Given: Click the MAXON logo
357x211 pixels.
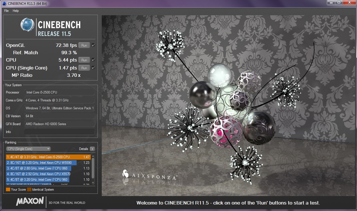Looking at the screenshot, I should [x=30, y=202].
